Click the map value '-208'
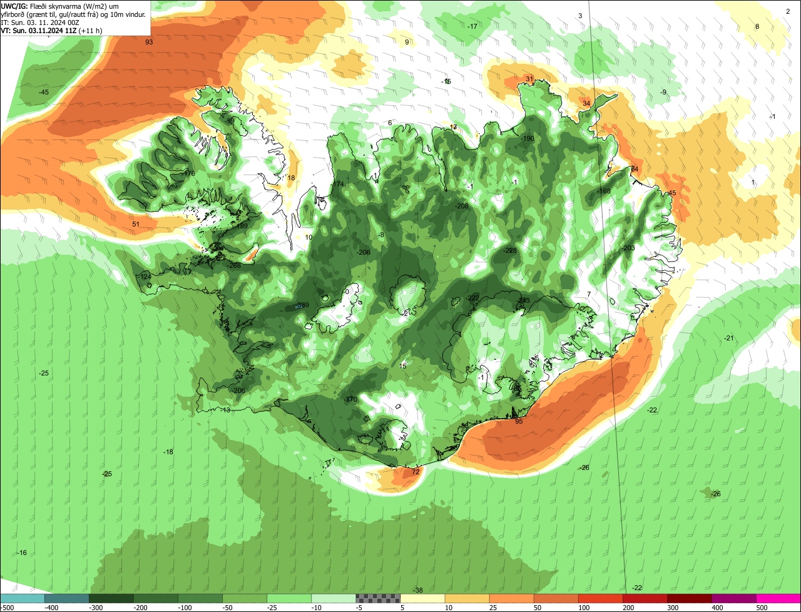Viewport: 801px width, 612px height. [x=462, y=206]
